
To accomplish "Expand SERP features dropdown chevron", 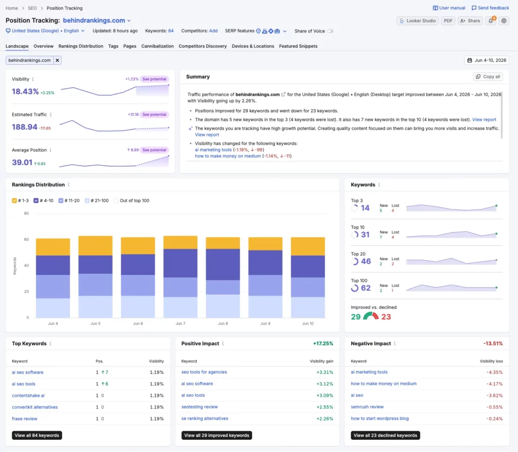I will [x=284, y=31].
